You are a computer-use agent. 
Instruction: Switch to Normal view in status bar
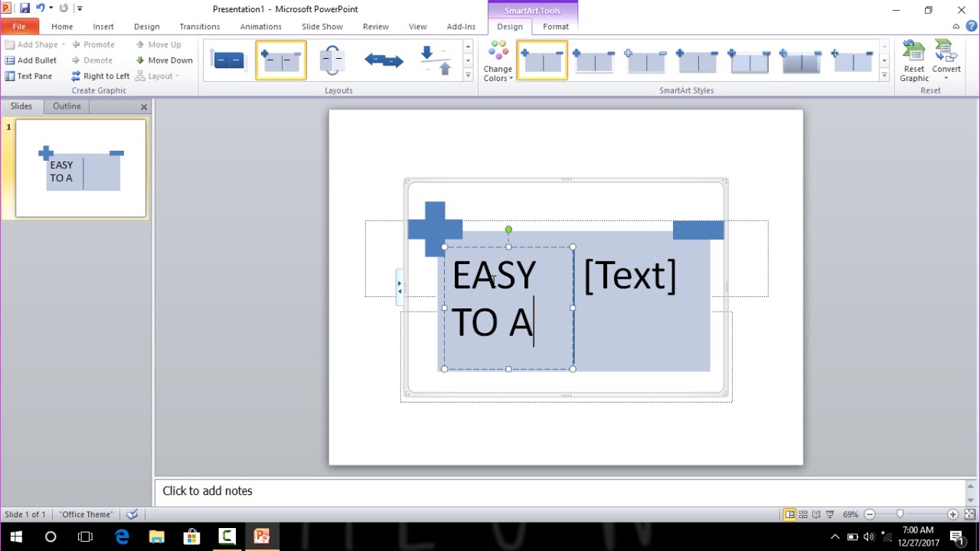pos(789,514)
